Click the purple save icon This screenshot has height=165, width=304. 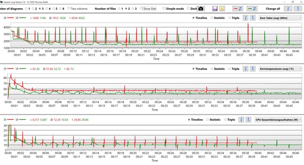[215, 8]
